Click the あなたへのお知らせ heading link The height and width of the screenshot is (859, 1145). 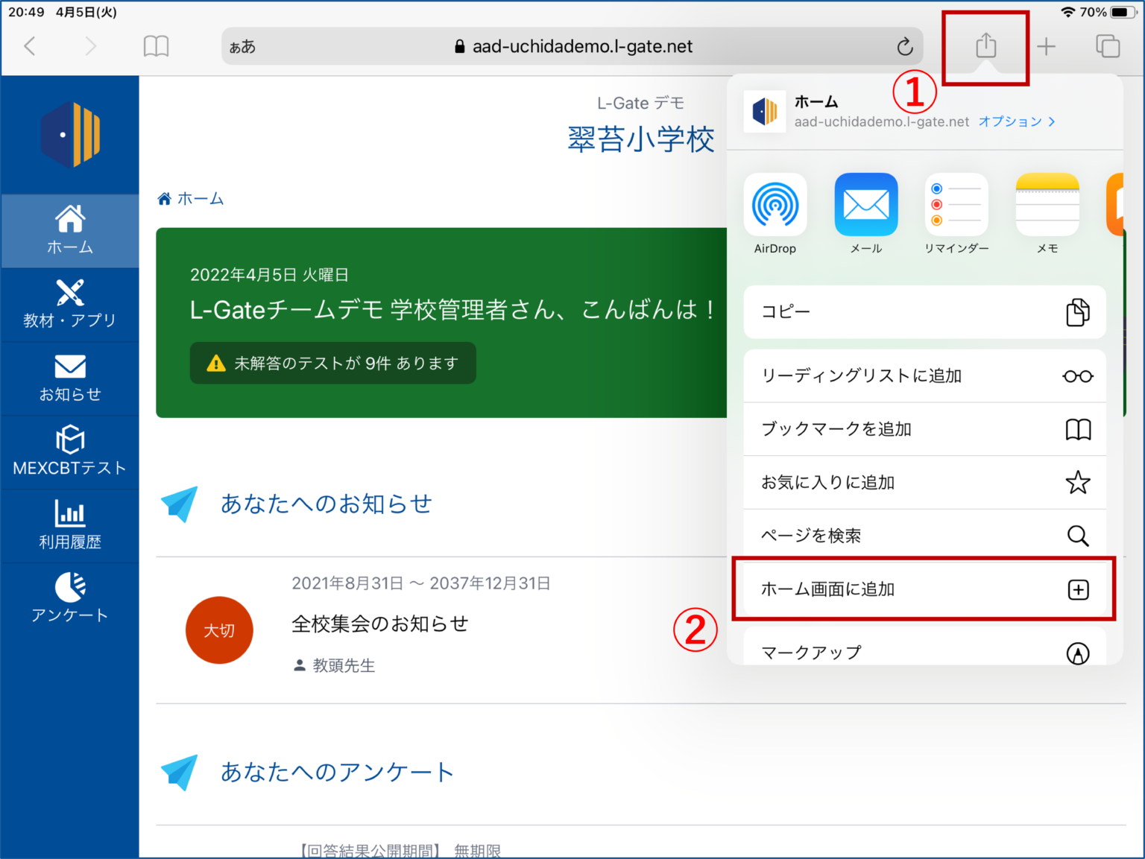tap(324, 504)
